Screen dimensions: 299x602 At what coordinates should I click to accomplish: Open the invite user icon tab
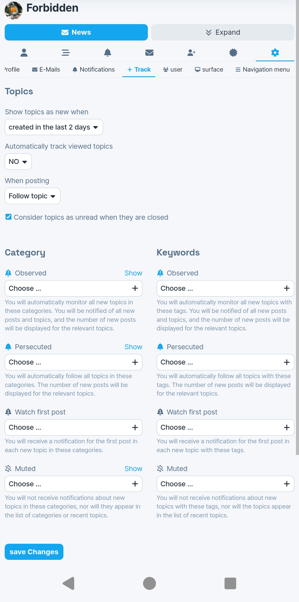(191, 53)
